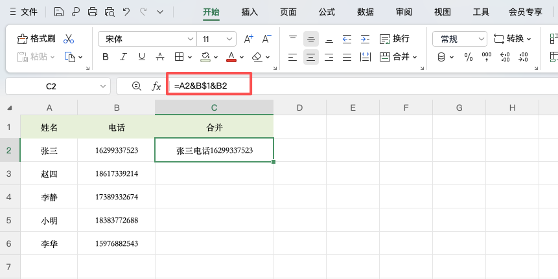Click the zoom formula magnifier icon
The height and width of the screenshot is (279, 558).
click(136, 86)
